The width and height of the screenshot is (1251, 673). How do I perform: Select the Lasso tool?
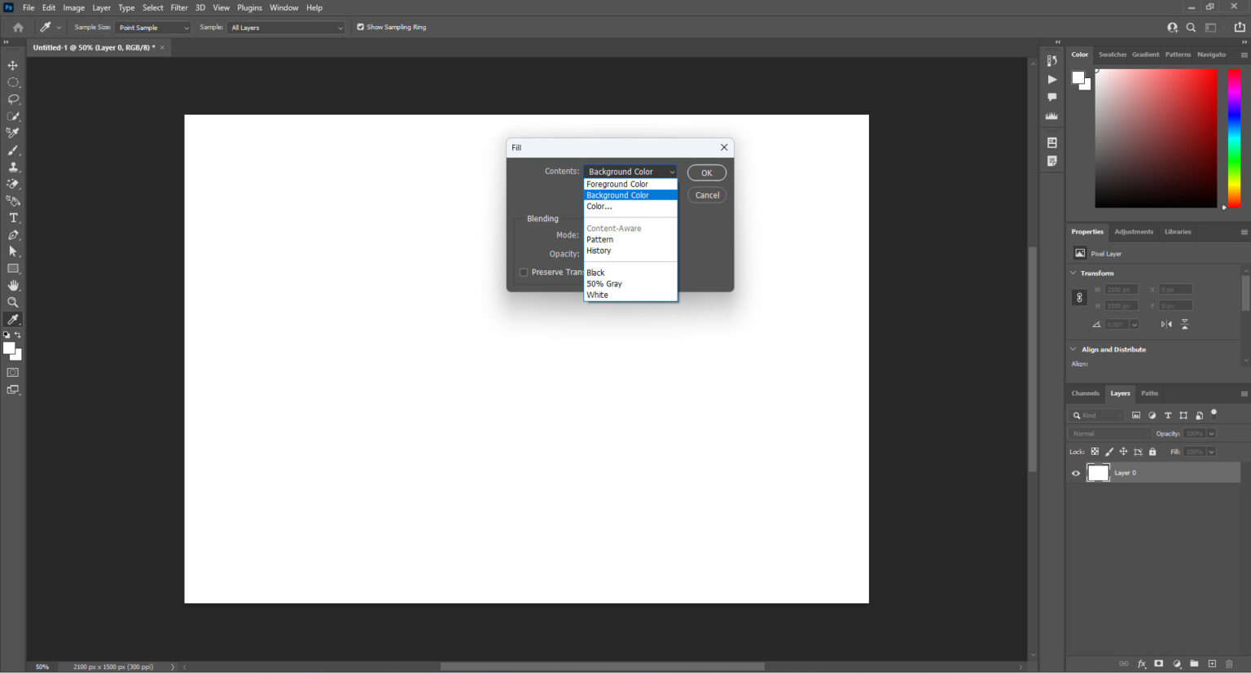pyautogui.click(x=12, y=99)
